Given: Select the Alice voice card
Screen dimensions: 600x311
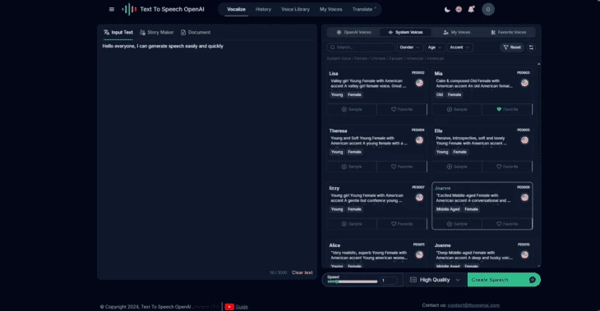Looking at the screenshot, I should point(376,254).
